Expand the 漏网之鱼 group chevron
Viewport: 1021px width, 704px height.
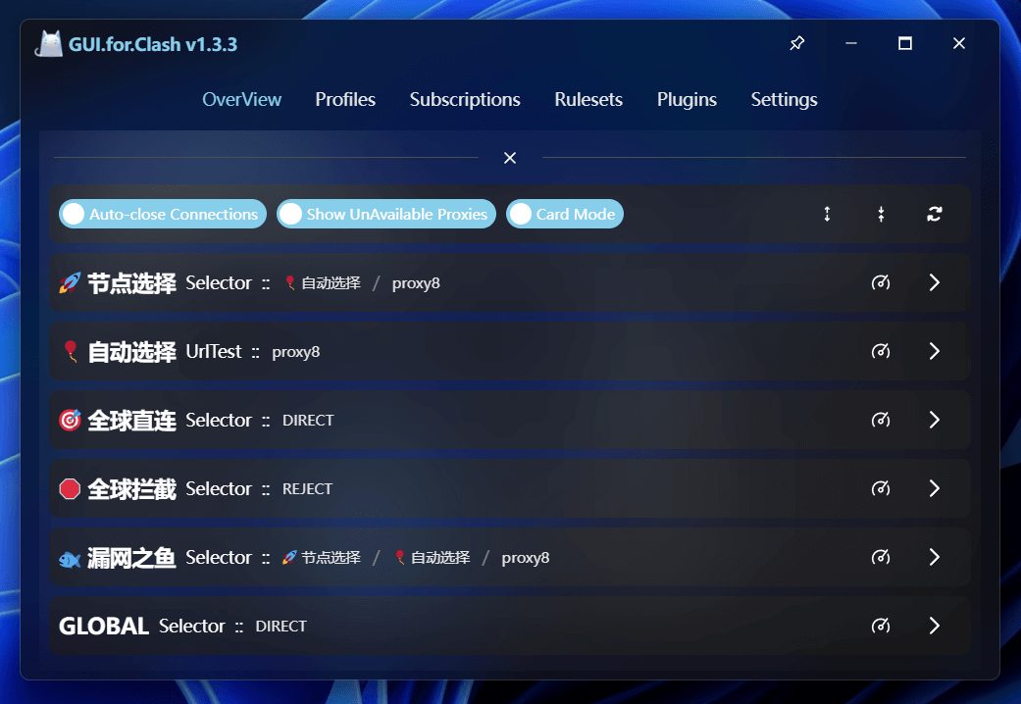935,557
